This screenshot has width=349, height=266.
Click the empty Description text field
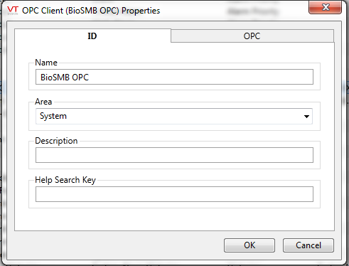[x=174, y=155]
